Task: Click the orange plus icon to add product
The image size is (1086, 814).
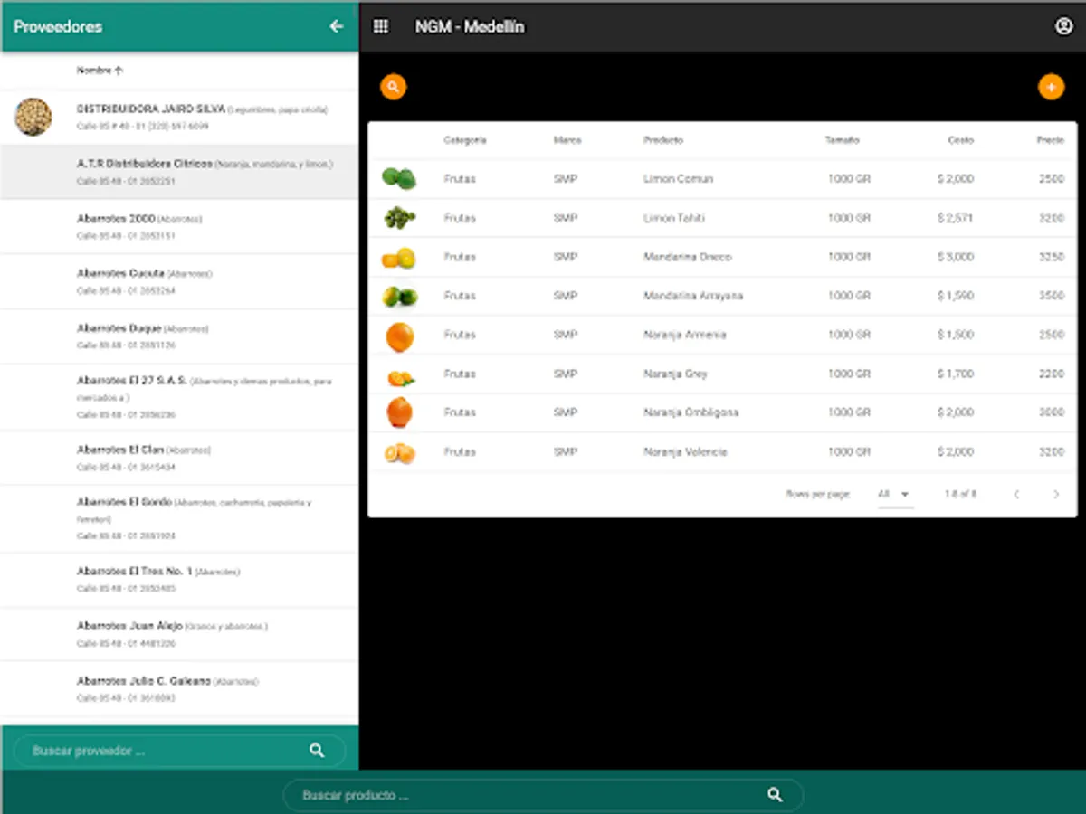Action: pos(1051,87)
